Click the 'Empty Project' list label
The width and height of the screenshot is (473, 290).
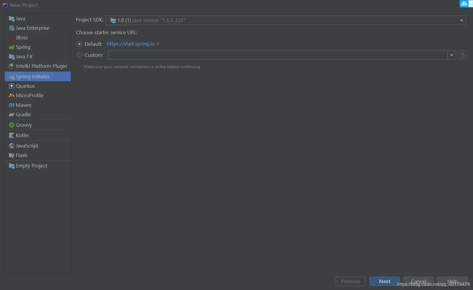(32, 166)
